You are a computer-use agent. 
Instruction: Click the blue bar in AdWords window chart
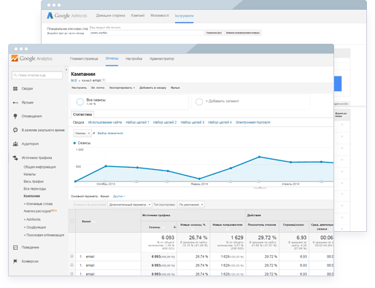tap(338, 84)
